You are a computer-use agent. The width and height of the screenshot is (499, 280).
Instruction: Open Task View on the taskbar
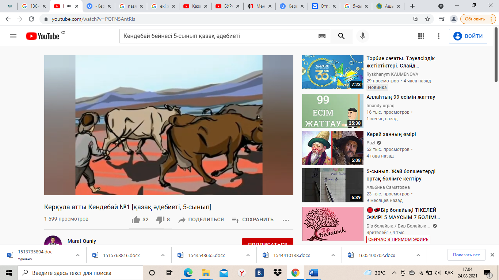pyautogui.click(x=169, y=273)
